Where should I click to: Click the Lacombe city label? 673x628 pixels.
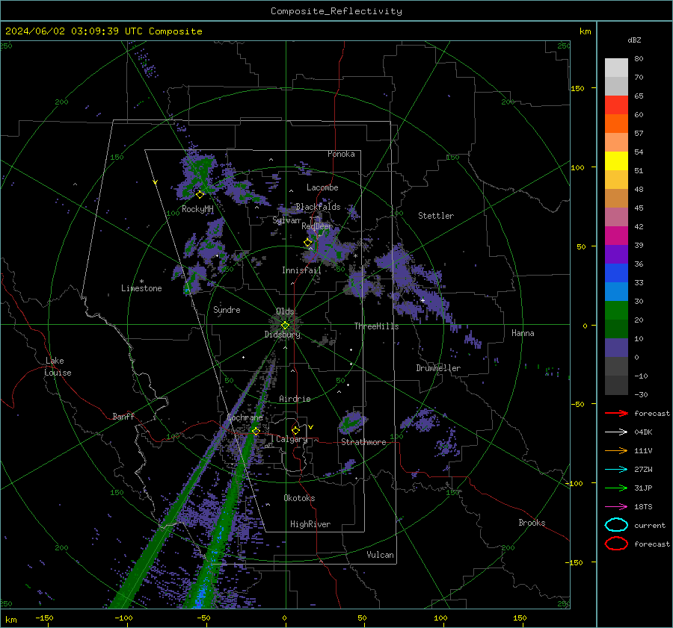tap(322, 187)
